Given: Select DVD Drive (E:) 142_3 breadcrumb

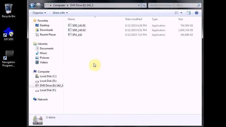Looking at the screenshot, I should click(x=82, y=5).
